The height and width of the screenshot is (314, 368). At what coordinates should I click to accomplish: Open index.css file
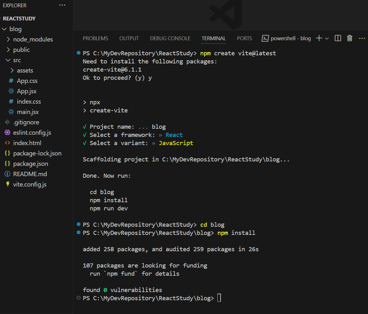point(29,101)
